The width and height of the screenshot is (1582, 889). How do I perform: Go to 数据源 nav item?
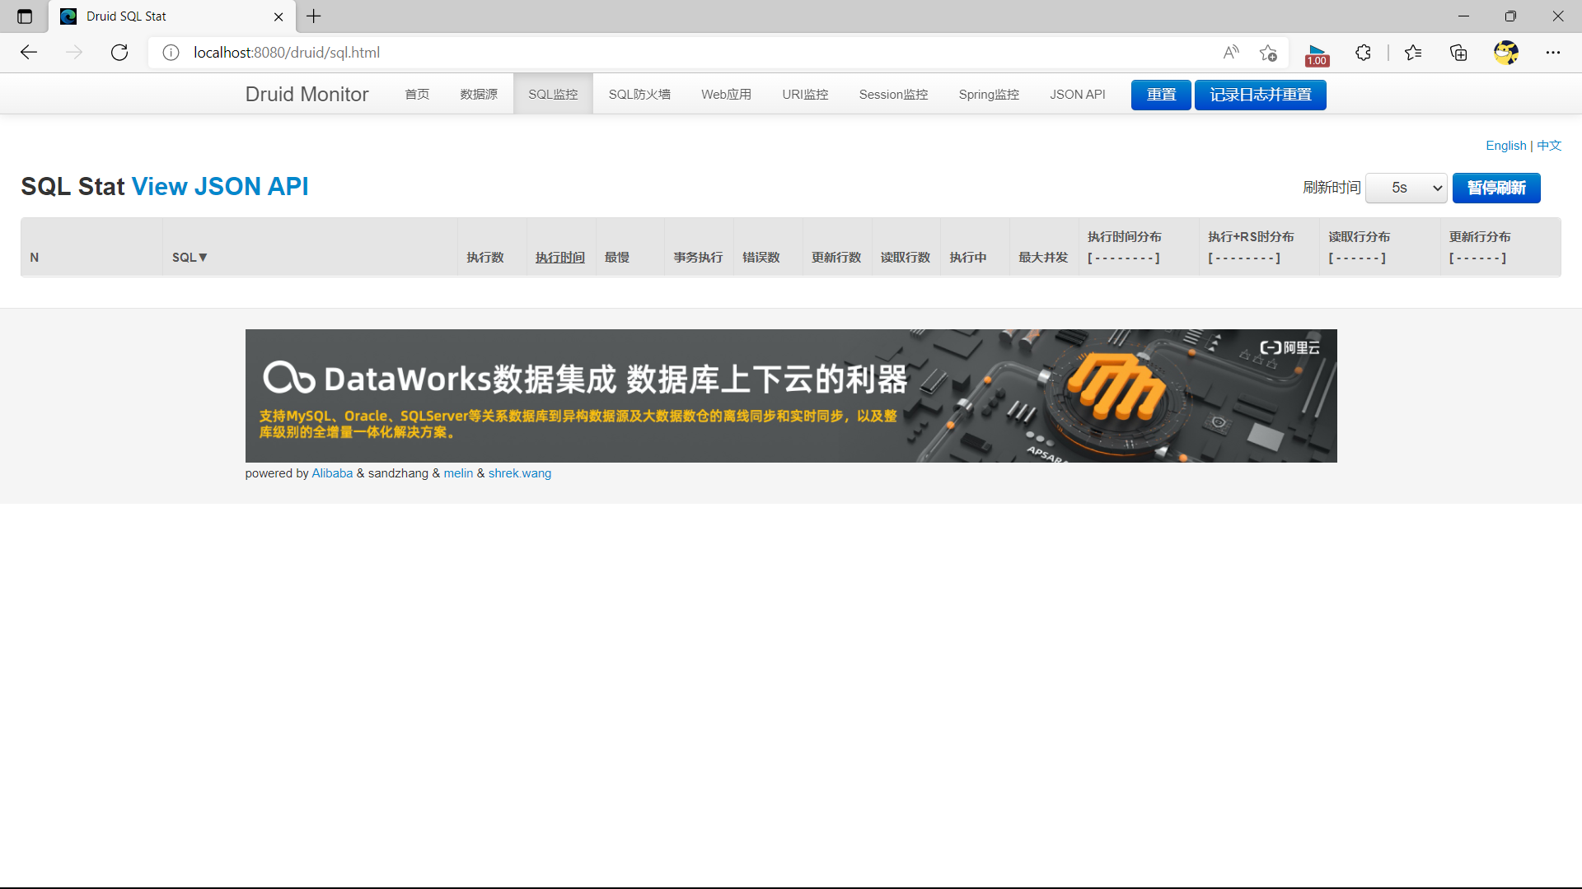(479, 94)
